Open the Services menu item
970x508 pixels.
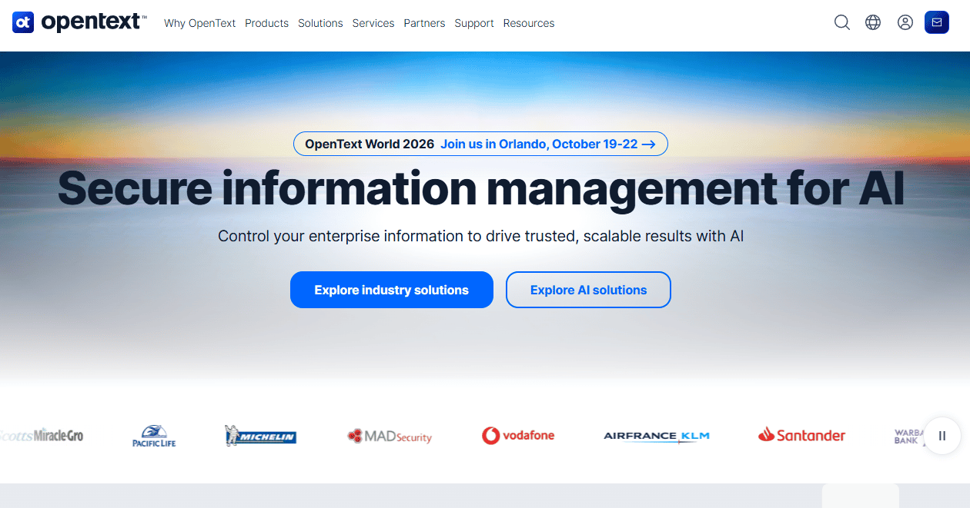373,23
